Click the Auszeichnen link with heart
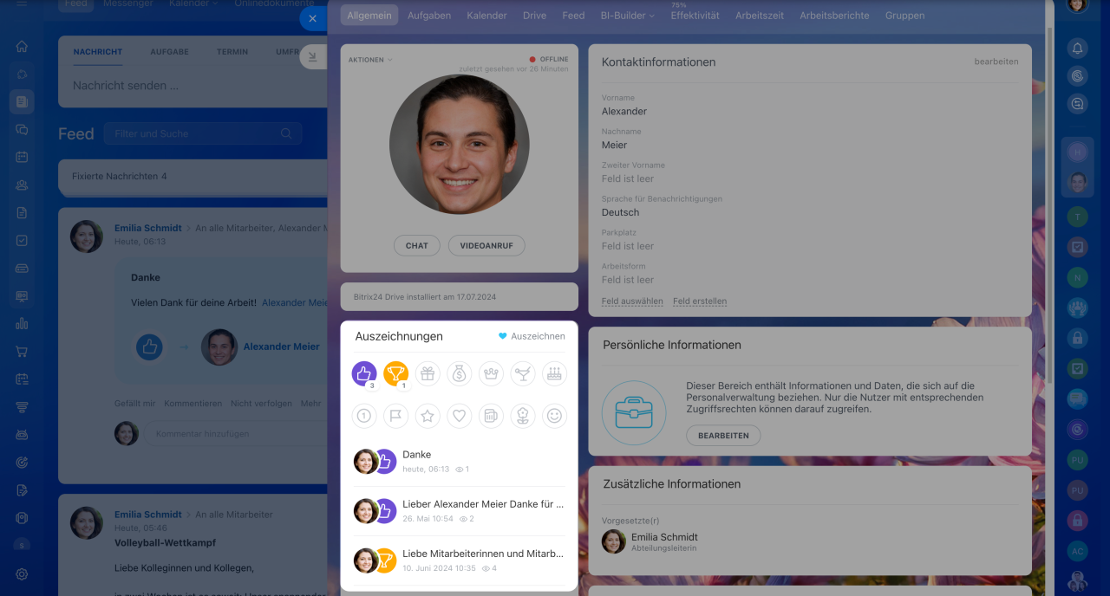The height and width of the screenshot is (596, 1110). pyautogui.click(x=532, y=336)
